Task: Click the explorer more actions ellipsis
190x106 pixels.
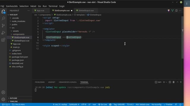Action: [x=28, y=11]
